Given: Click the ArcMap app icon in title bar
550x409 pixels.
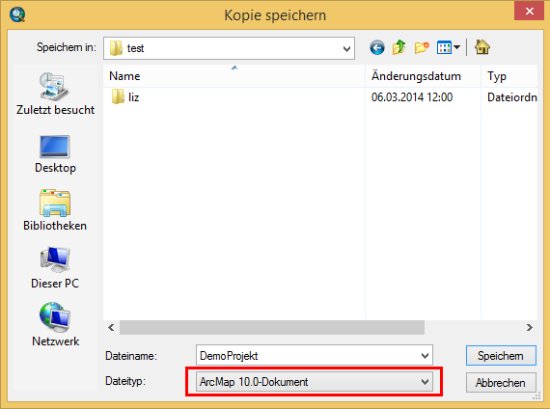Looking at the screenshot, I should click(17, 14).
